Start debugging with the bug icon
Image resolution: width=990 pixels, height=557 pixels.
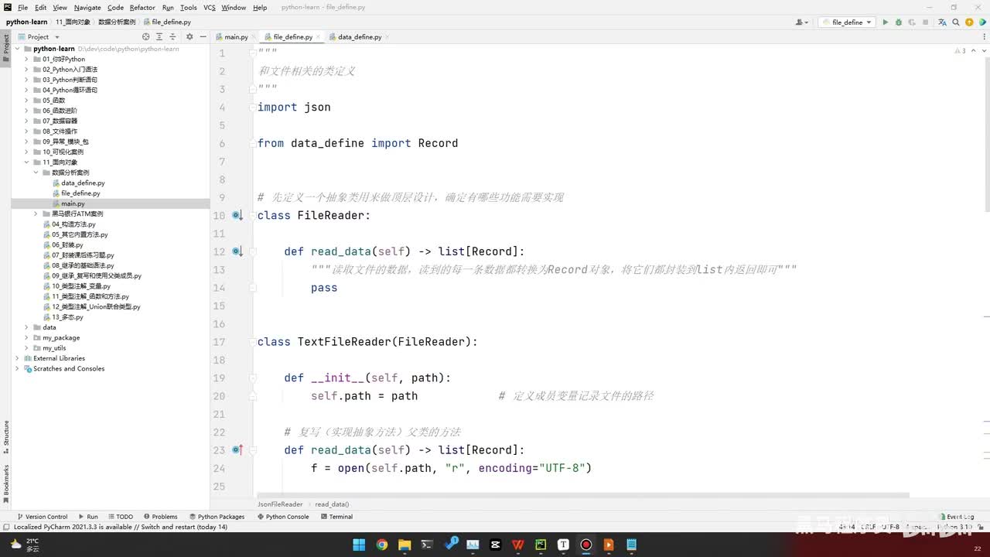pos(899,22)
